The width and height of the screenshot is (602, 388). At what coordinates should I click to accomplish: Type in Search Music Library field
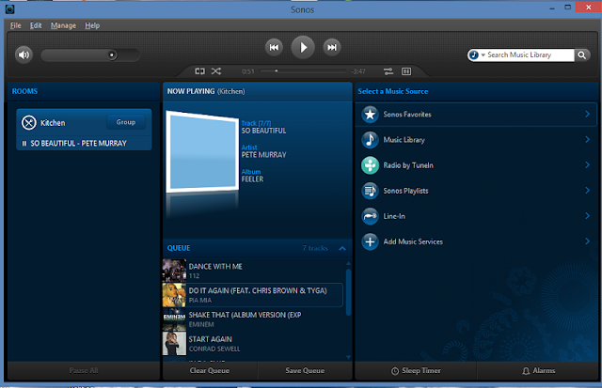[530, 54]
